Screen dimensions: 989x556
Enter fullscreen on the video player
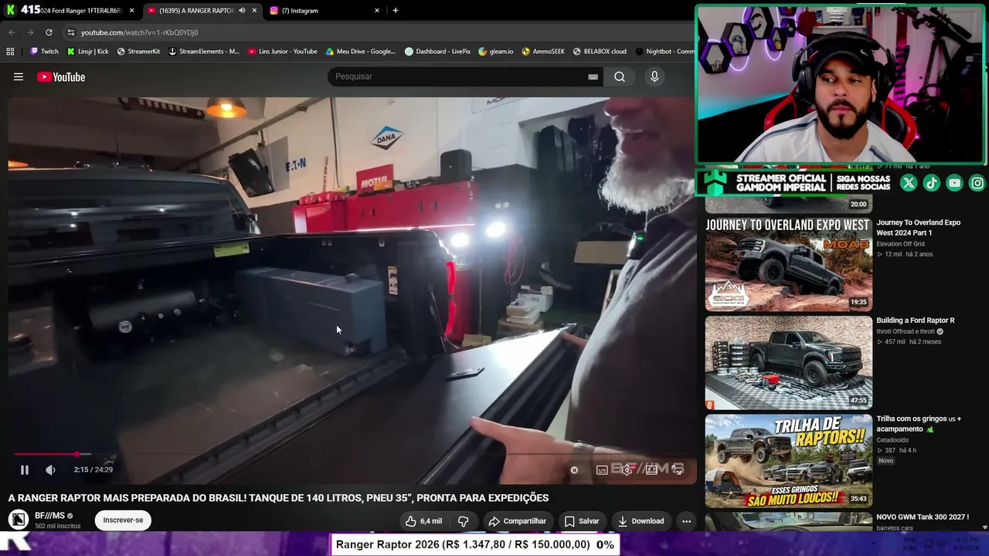pyautogui.click(x=677, y=470)
